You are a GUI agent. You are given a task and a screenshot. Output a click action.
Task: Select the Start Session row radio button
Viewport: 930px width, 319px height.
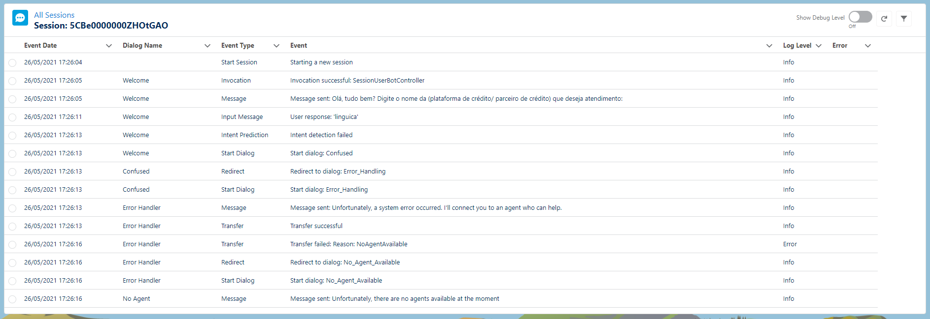coord(12,63)
